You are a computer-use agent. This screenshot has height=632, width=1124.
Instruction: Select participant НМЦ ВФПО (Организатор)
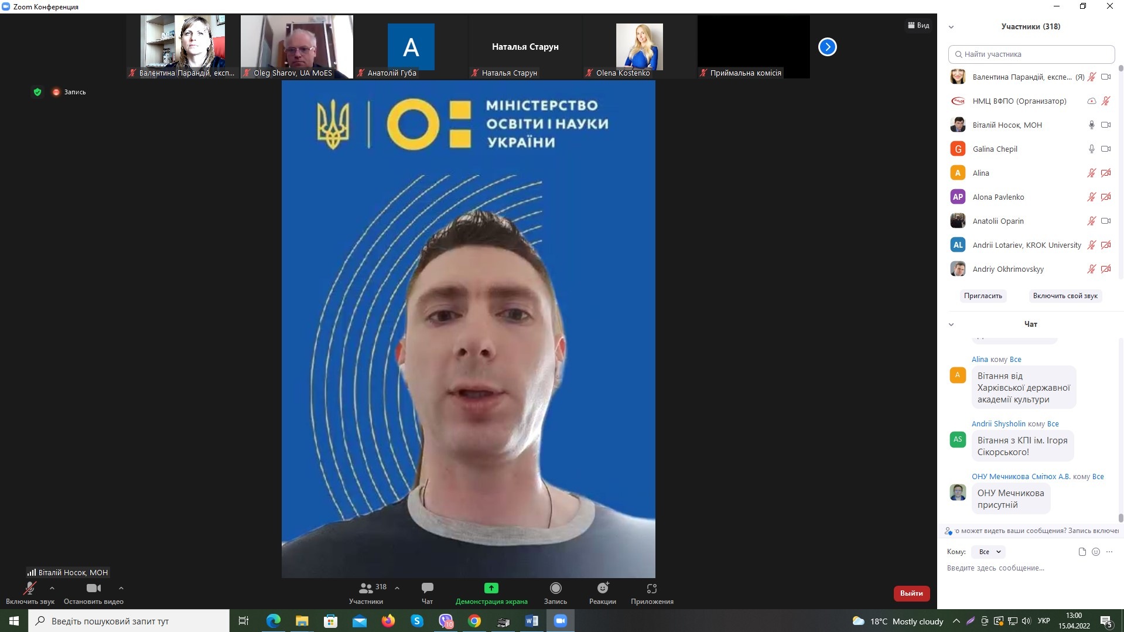click(x=1031, y=101)
